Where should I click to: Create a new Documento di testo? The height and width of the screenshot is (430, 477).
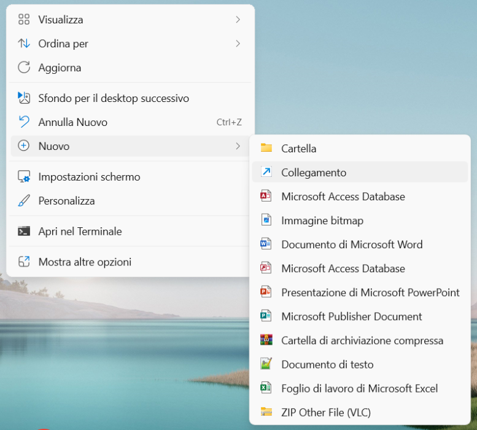(x=327, y=364)
